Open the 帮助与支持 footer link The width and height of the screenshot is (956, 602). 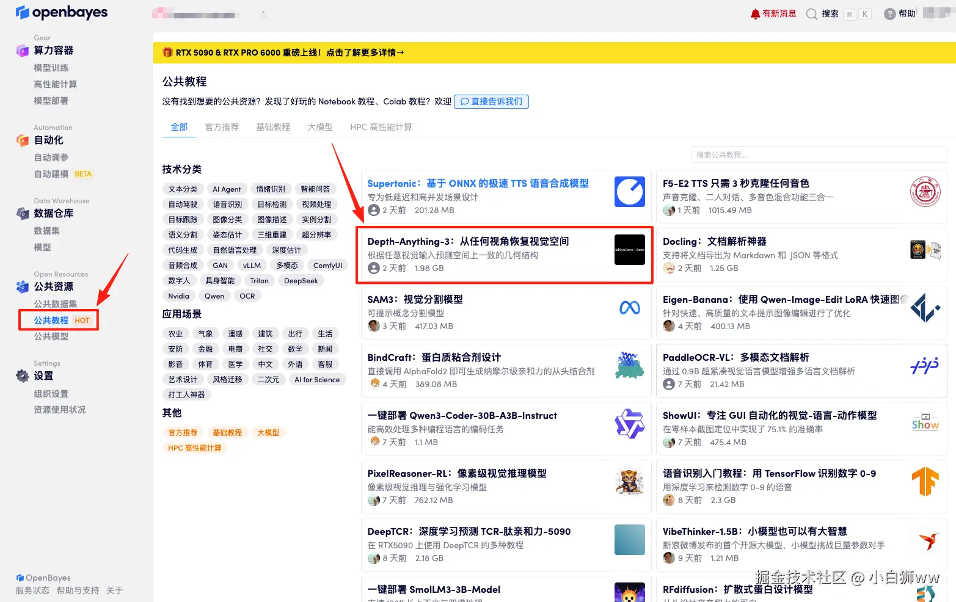[78, 590]
